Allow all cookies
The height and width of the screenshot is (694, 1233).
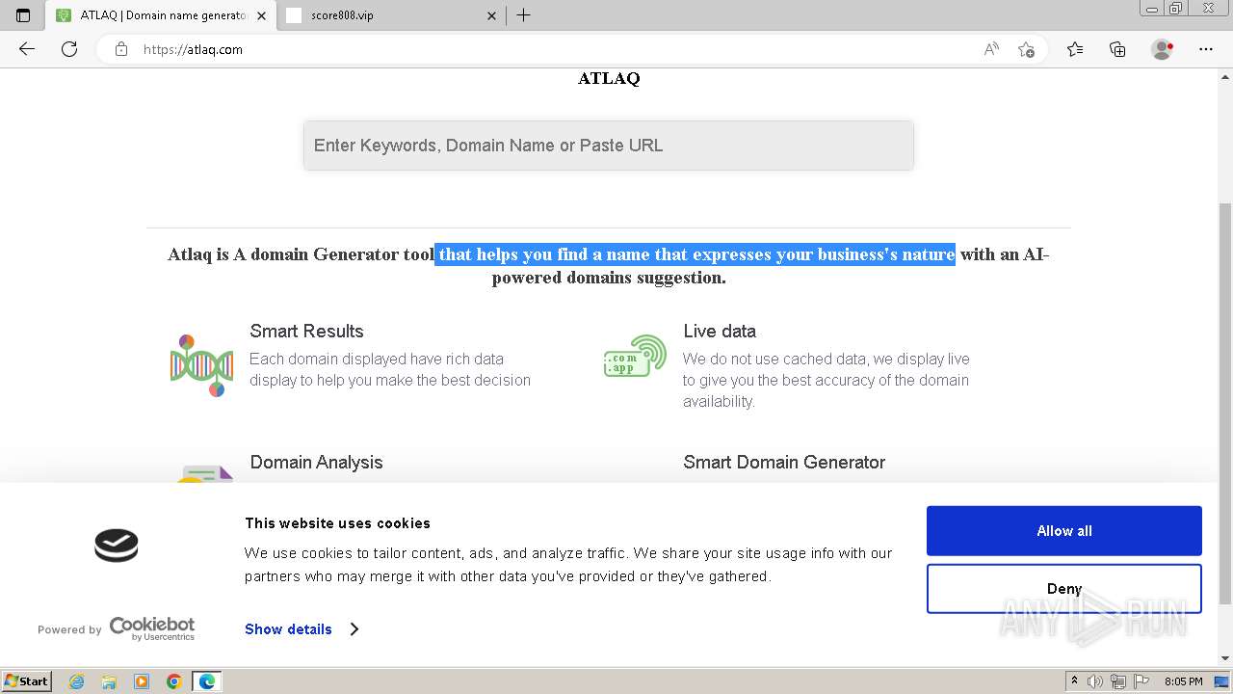1064,531
